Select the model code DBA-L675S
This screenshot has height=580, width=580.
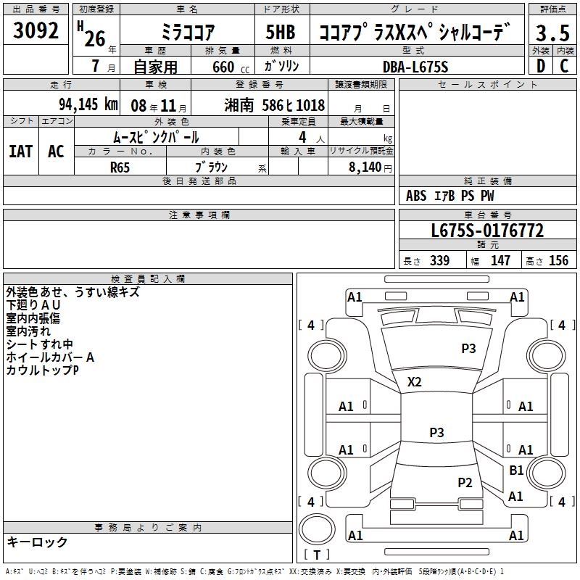pyautogui.click(x=415, y=67)
